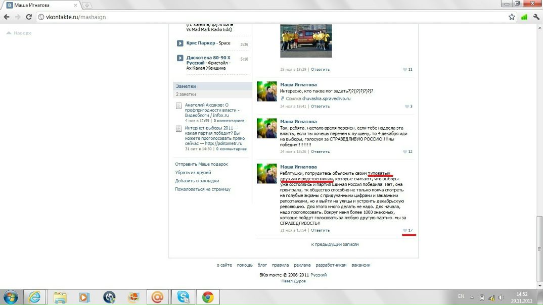Launch Internet Explorer from the taskbar

click(x=34, y=297)
